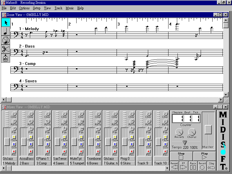Pick the scissors cut tool
This screenshot has width=232, height=174.
(6, 49)
